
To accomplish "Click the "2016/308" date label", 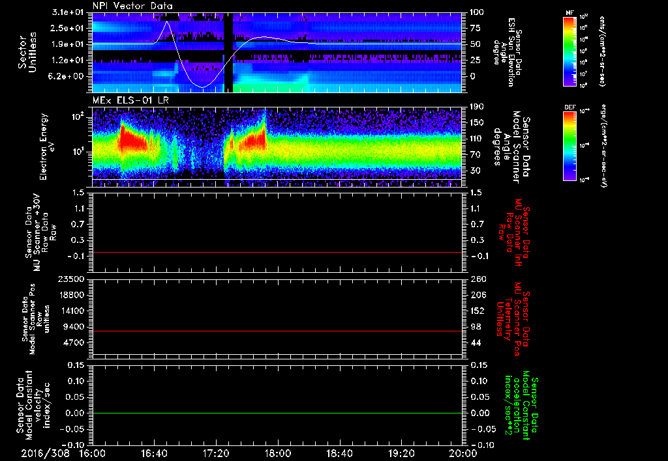I will coord(46,453).
